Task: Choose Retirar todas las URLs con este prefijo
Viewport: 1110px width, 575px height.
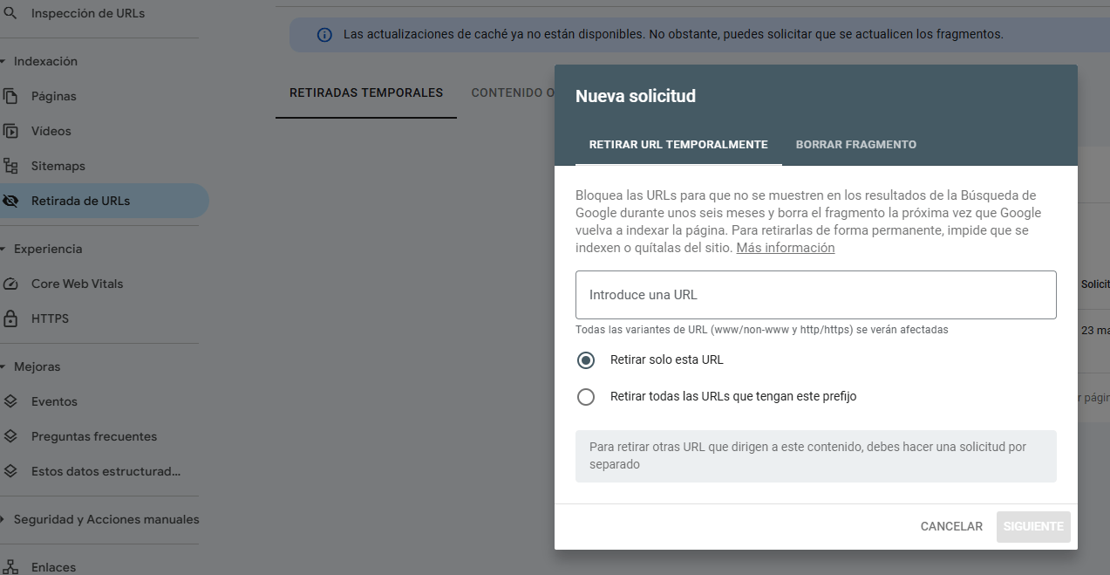Action: pyautogui.click(x=585, y=397)
